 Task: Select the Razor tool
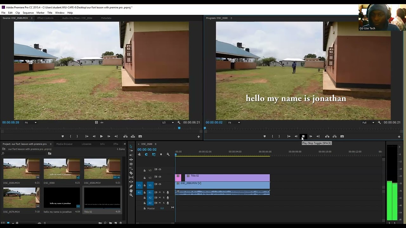[131, 173]
